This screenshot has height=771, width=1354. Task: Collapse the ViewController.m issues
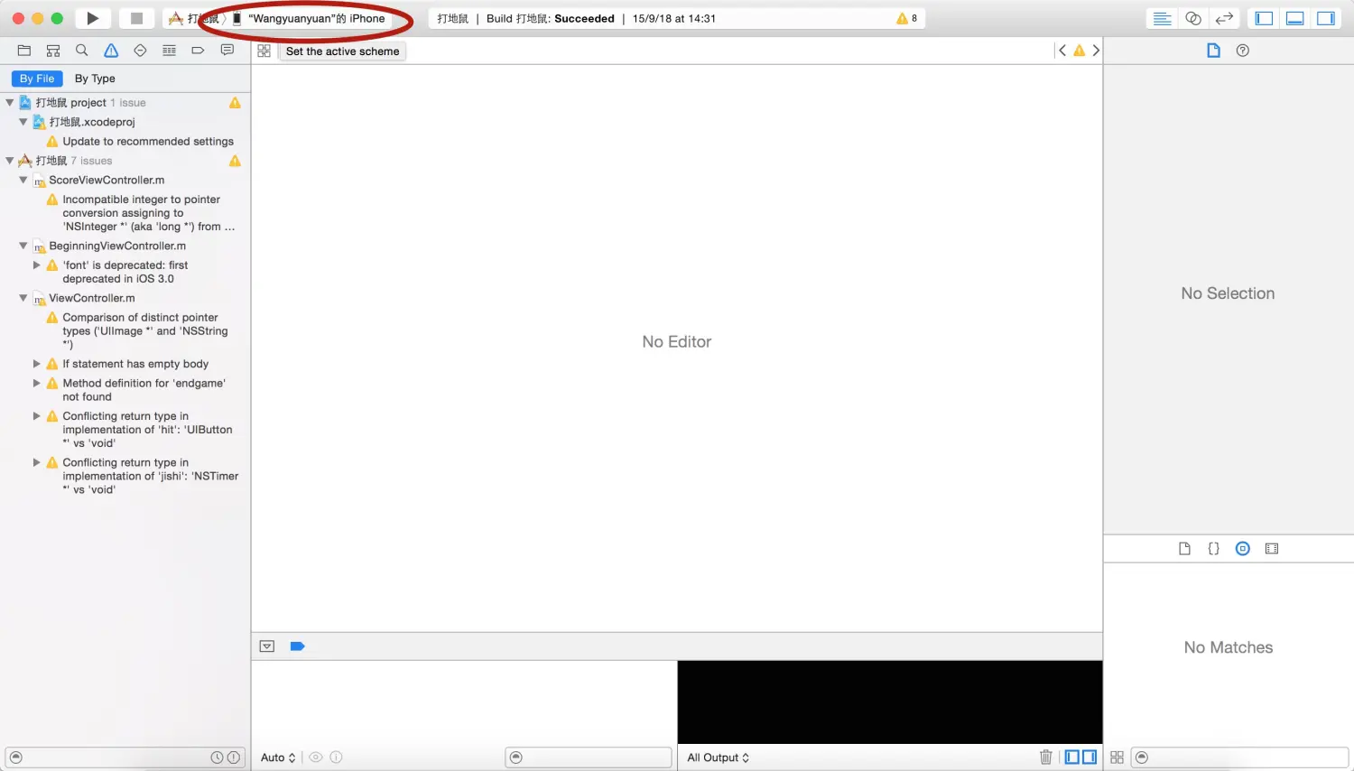(23, 298)
